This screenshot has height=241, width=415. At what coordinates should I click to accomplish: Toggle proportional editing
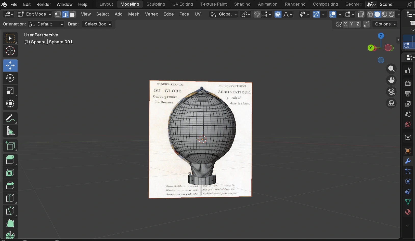pyautogui.click(x=278, y=14)
